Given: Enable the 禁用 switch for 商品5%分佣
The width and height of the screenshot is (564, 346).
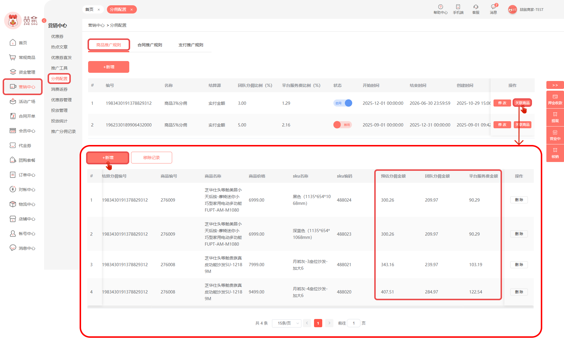Looking at the screenshot, I should (x=343, y=125).
